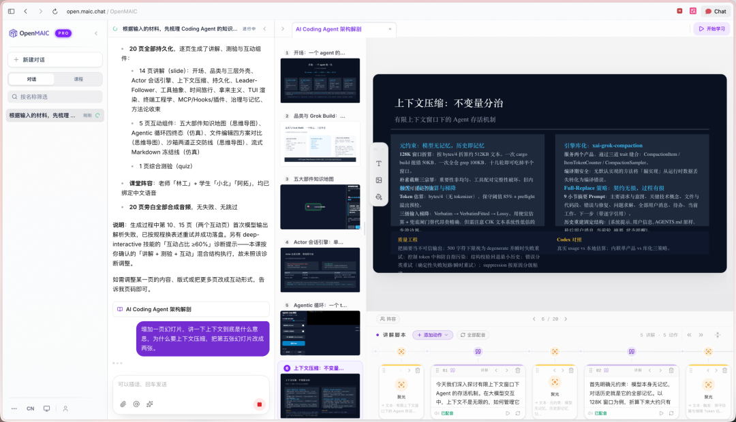The image size is (736, 422).
Task: Switch language using the CN button
Action: [31, 408]
